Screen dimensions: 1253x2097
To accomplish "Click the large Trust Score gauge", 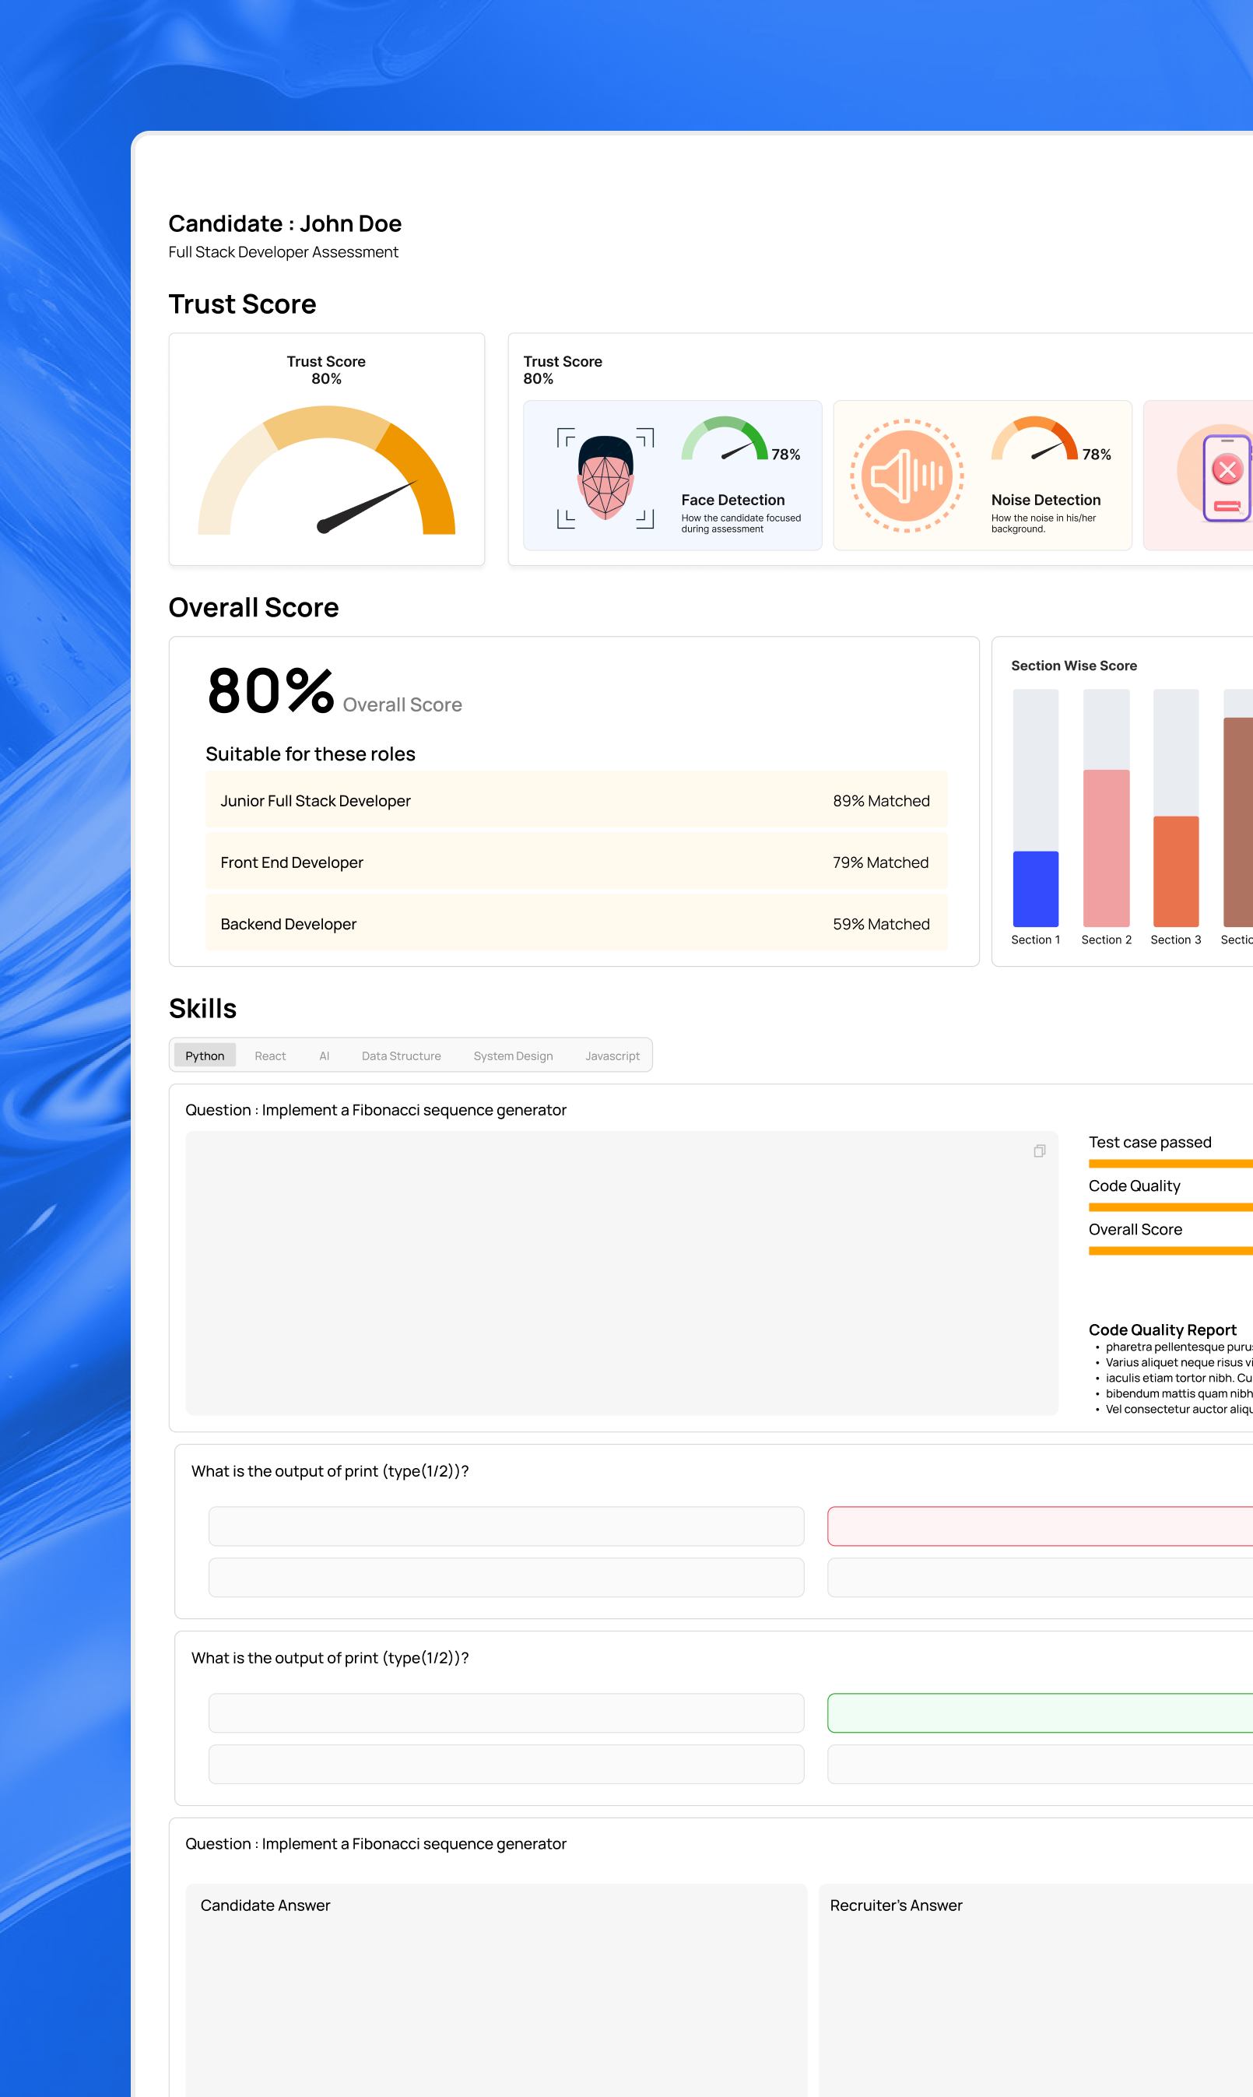I will [x=327, y=472].
